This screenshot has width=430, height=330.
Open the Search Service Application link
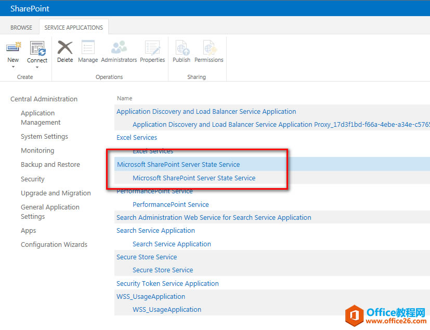(x=155, y=230)
